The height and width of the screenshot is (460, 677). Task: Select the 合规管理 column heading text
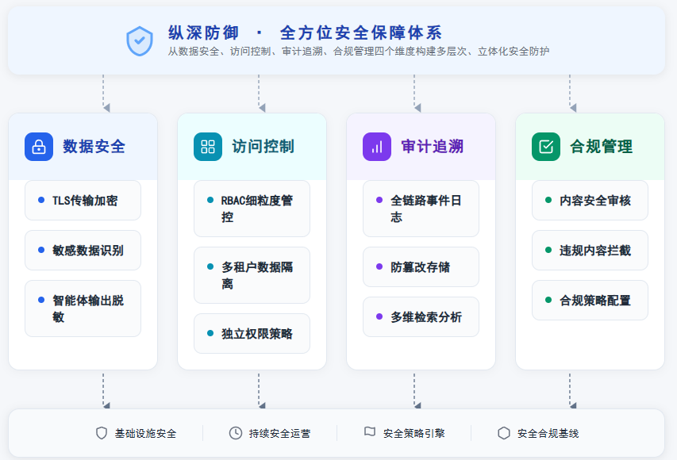click(602, 147)
